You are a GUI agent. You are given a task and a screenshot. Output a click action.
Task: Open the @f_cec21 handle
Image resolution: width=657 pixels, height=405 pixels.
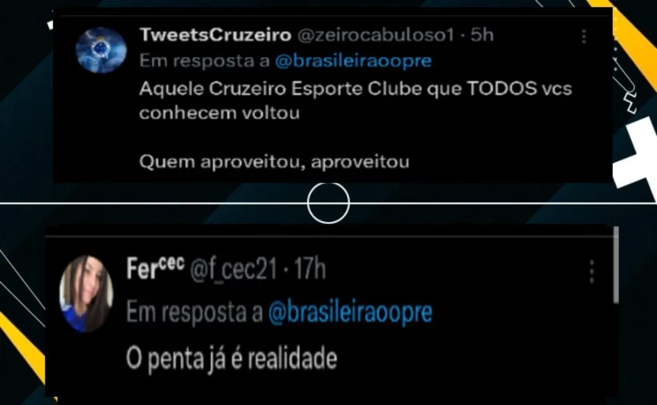(234, 269)
